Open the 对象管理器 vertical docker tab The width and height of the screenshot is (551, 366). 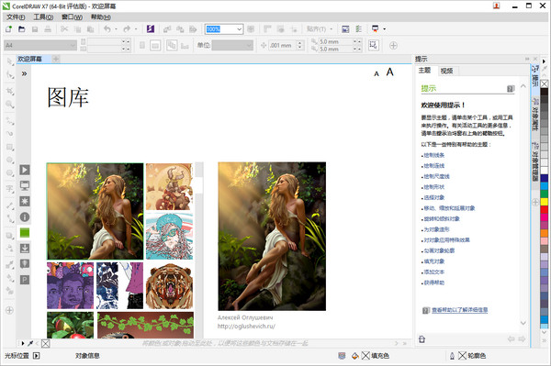pyautogui.click(x=534, y=161)
